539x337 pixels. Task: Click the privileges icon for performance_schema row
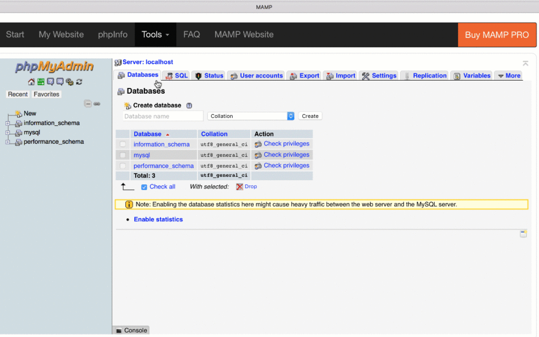tap(258, 166)
